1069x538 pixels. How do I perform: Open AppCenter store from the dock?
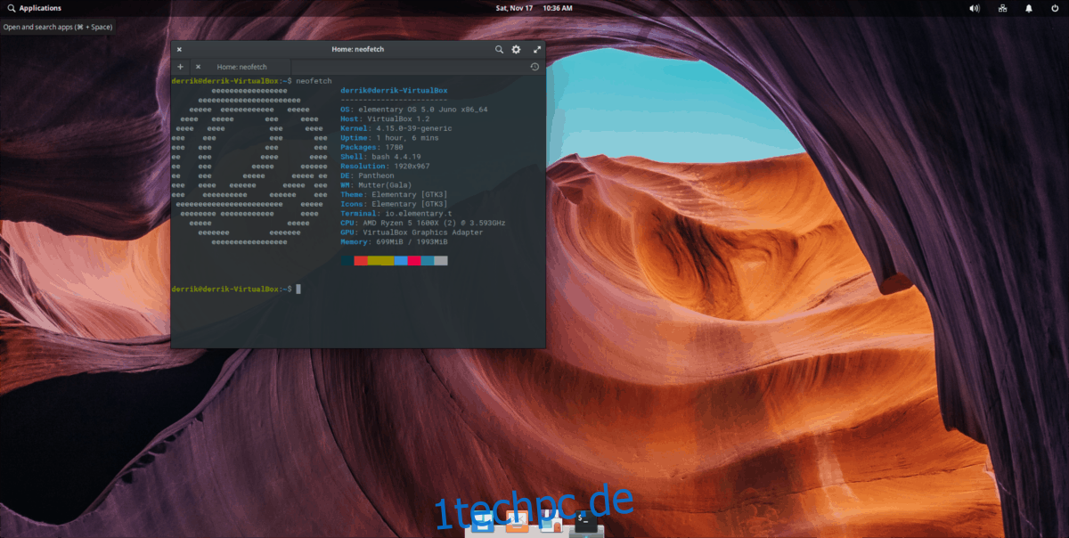551,523
